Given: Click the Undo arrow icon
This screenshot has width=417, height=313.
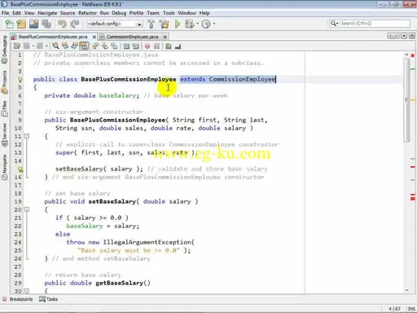Looking at the screenshot, I should point(62,24).
